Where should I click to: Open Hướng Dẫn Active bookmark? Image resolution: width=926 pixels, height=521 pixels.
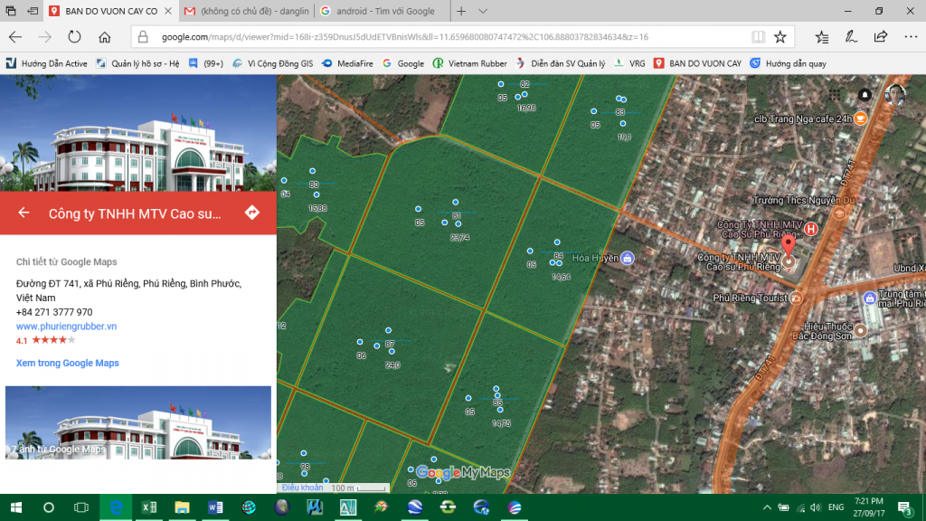[x=47, y=64]
